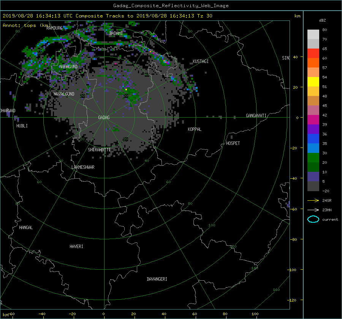
Task: Click the '24SR' legend text
Action: pos(327,201)
